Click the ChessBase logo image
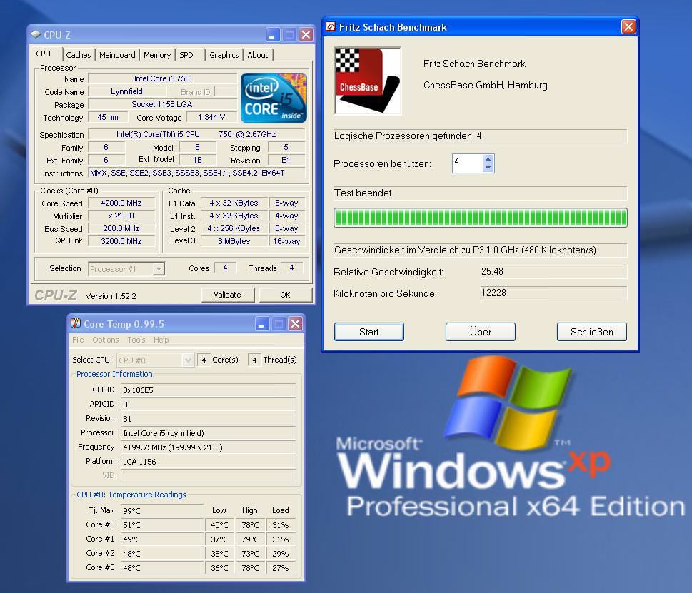This screenshot has width=692, height=593. 368,81
